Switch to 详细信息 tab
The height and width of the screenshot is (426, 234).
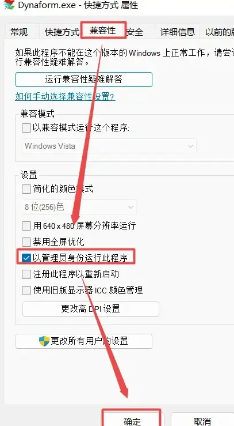[178, 32]
